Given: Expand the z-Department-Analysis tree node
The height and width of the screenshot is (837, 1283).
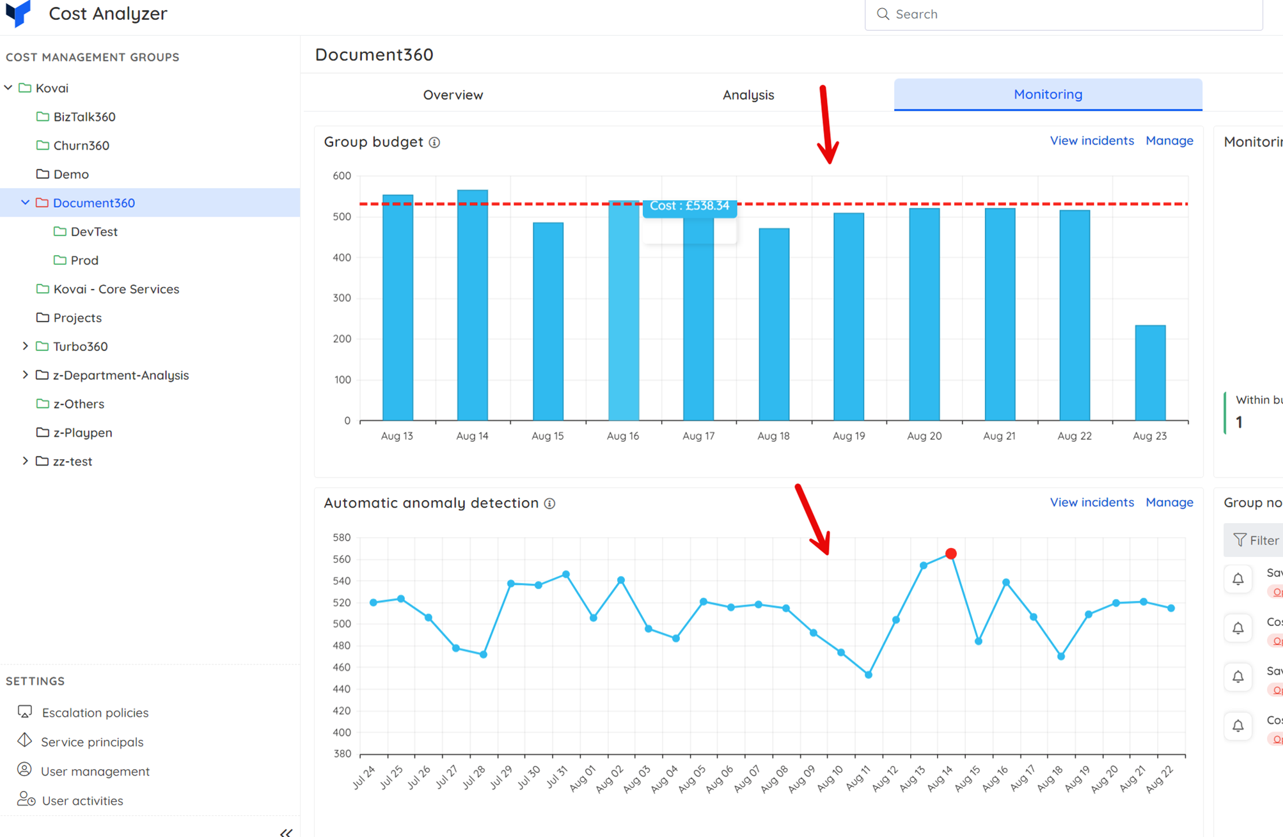Looking at the screenshot, I should (x=25, y=375).
